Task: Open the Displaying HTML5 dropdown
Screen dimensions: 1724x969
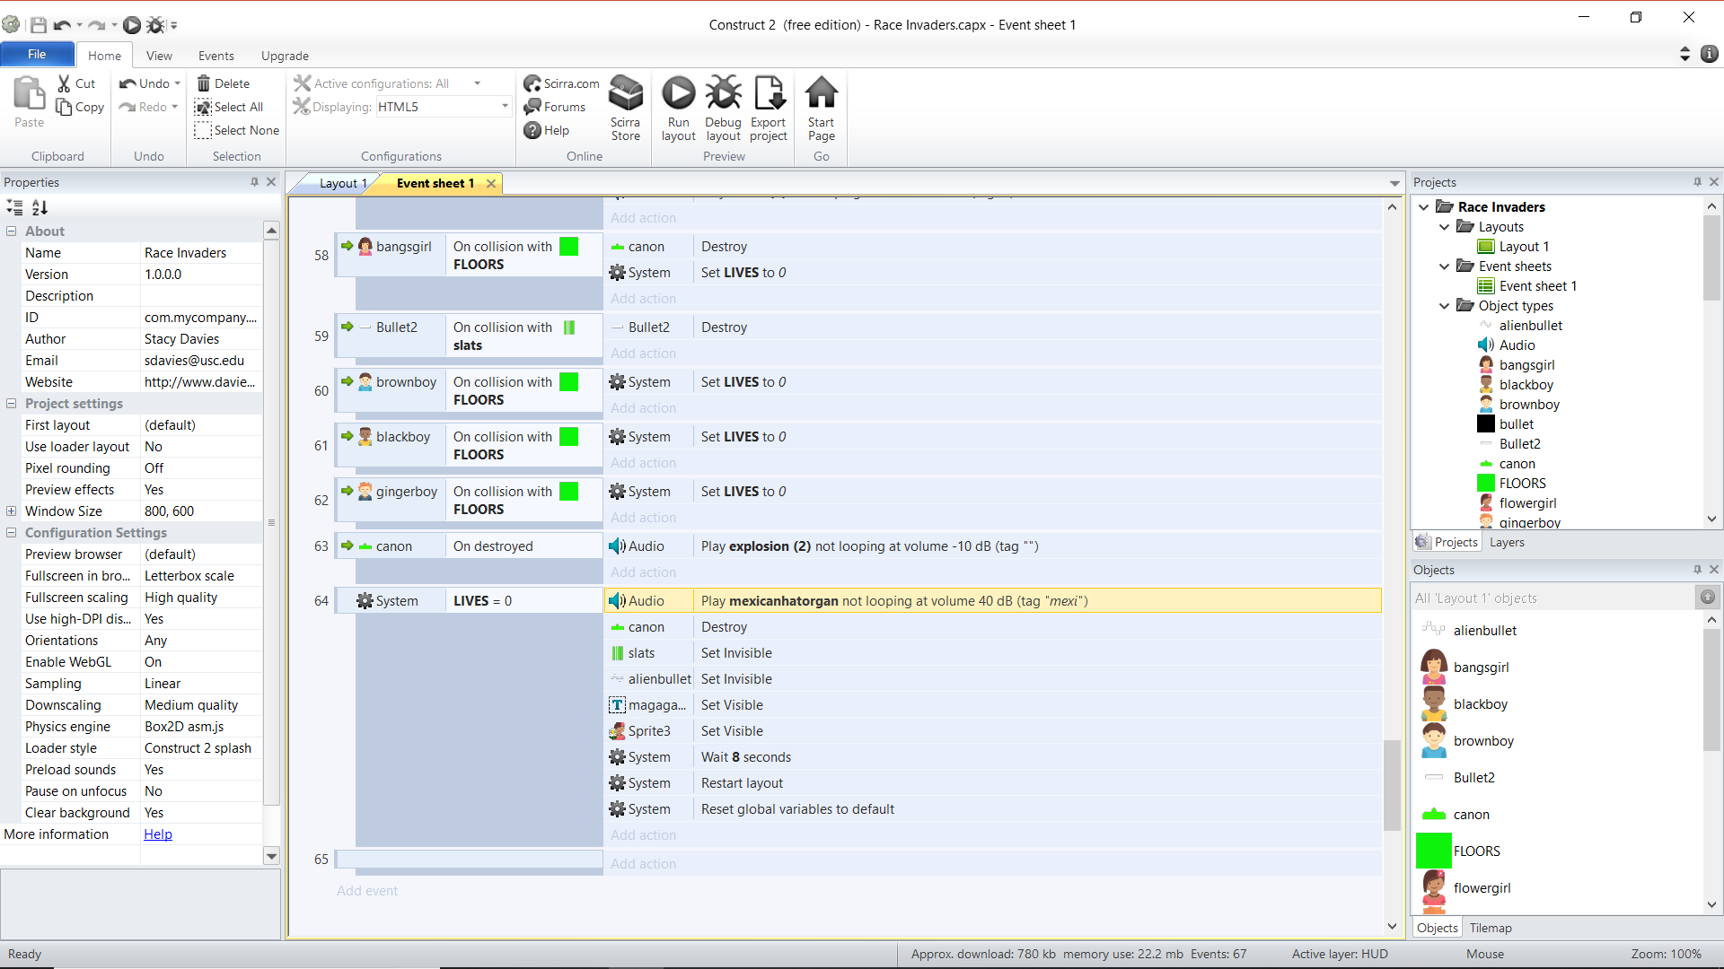Action: 505,107
